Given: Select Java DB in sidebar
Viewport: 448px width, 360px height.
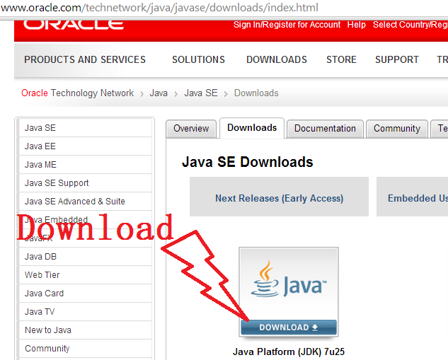Looking at the screenshot, I should [85, 257].
